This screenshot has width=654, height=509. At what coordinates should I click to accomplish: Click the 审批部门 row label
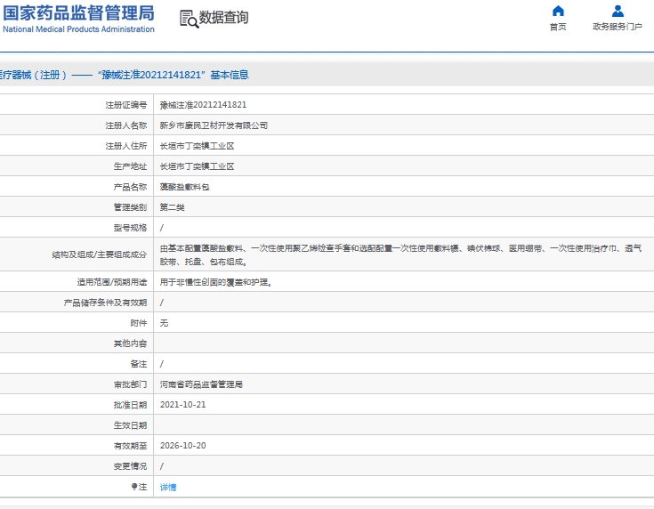(x=130, y=384)
